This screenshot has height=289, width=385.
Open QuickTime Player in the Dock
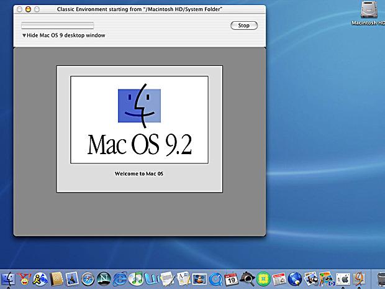[215, 279]
